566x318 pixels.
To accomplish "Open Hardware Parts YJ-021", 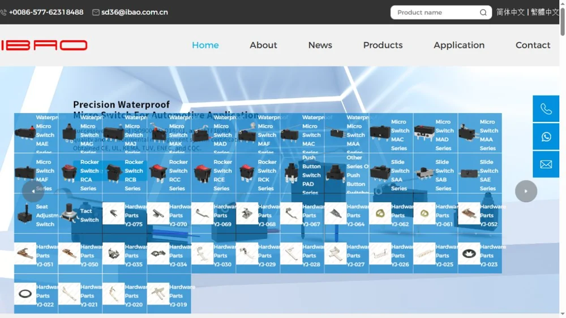I will point(80,294).
